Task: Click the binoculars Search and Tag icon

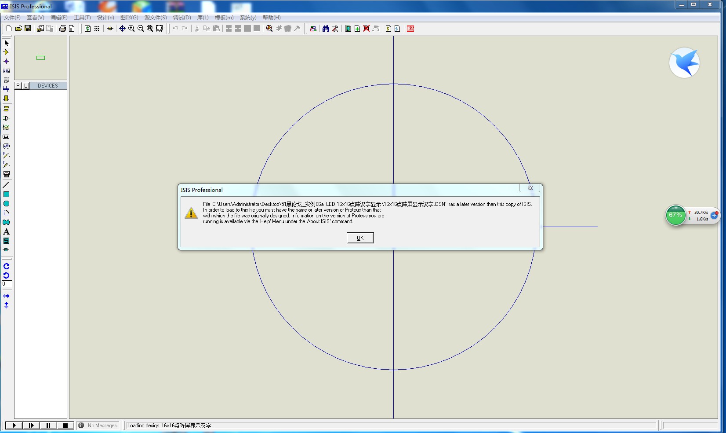Action: pos(326,28)
